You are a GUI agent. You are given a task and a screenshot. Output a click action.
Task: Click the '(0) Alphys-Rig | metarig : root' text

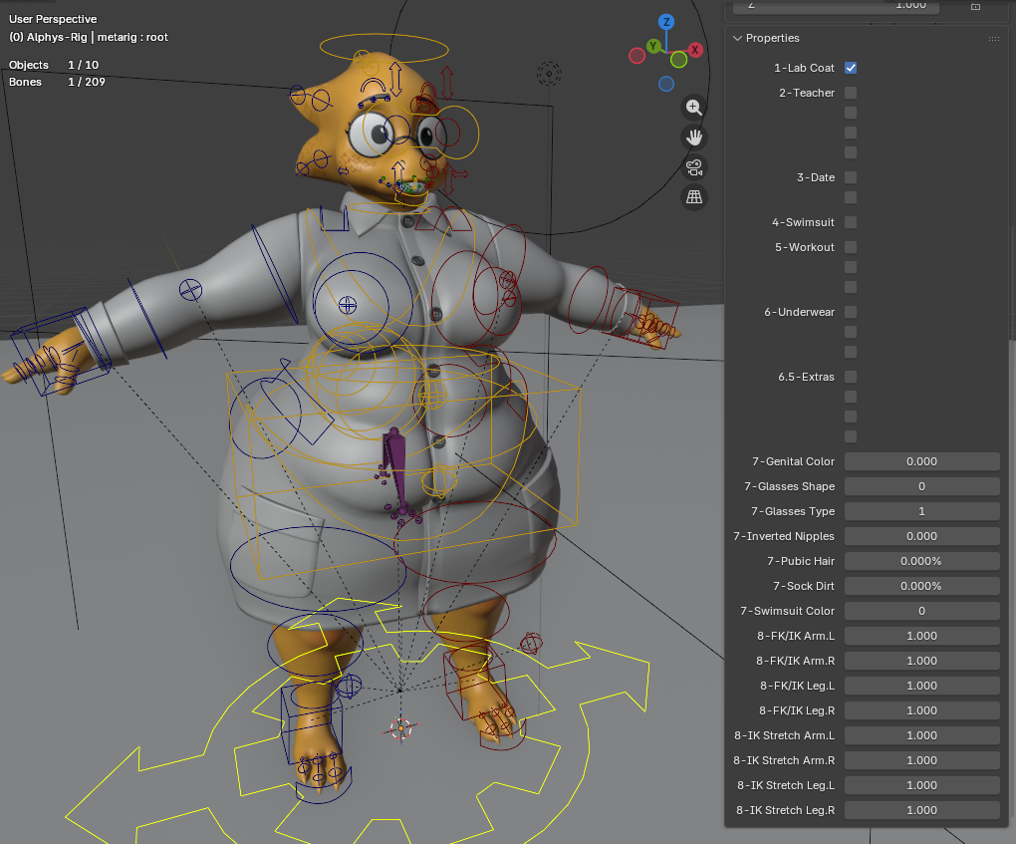click(x=89, y=38)
